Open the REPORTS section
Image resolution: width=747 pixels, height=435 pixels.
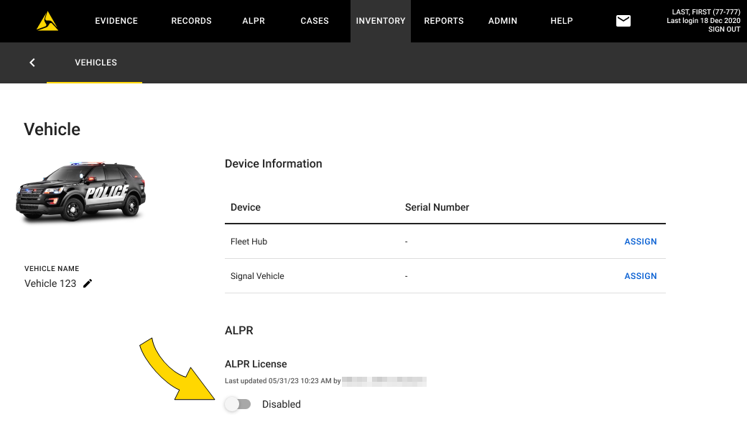pyautogui.click(x=443, y=21)
